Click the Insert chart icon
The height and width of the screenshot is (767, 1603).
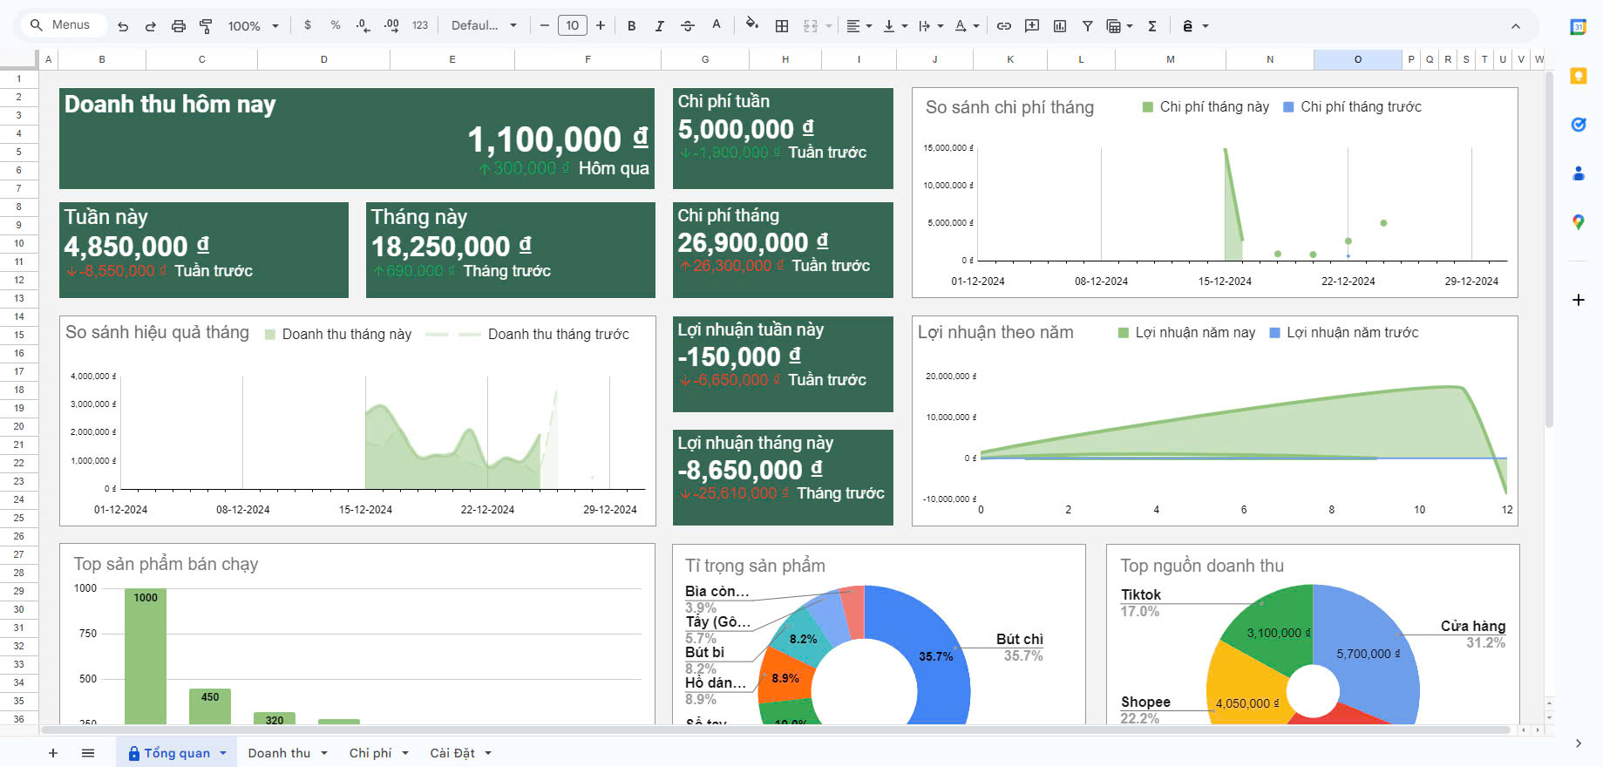click(x=1060, y=26)
